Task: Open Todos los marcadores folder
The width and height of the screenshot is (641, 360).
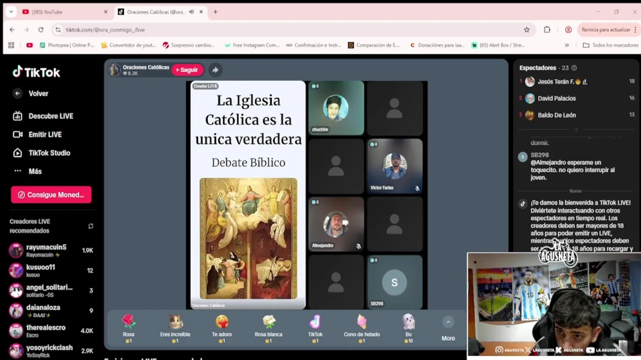Action: 610,45
